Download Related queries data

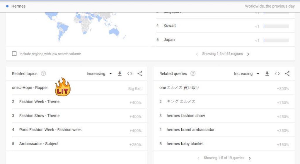267,74
